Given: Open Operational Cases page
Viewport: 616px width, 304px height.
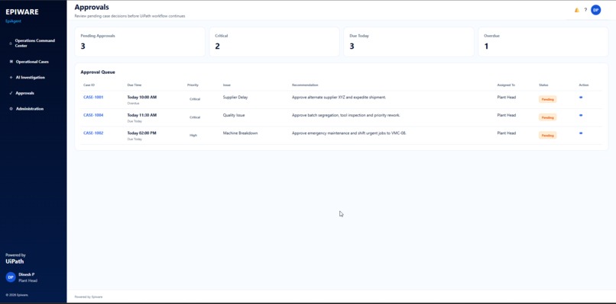Looking at the screenshot, I should pyautogui.click(x=32, y=62).
